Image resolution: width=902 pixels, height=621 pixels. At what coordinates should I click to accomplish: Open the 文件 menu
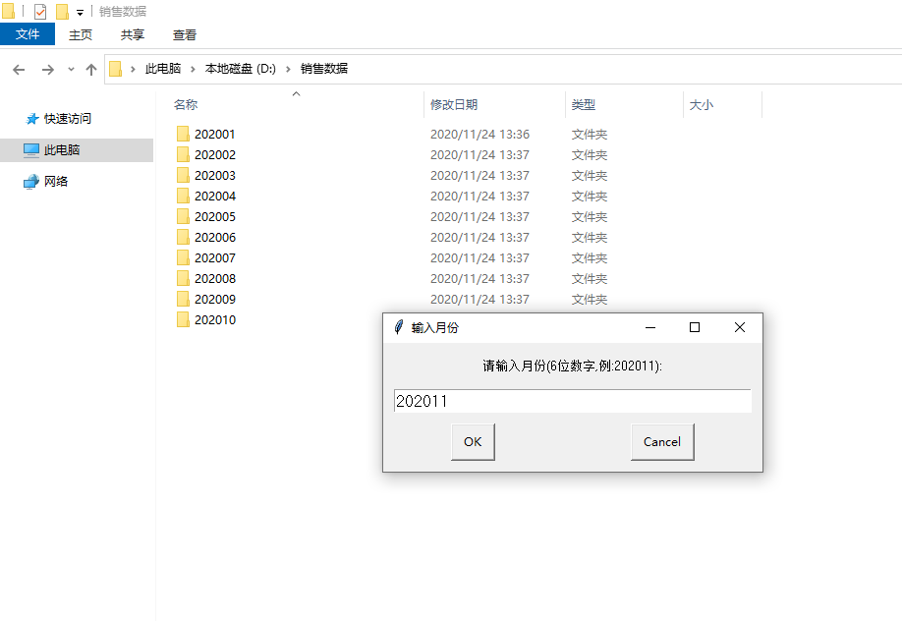(28, 33)
